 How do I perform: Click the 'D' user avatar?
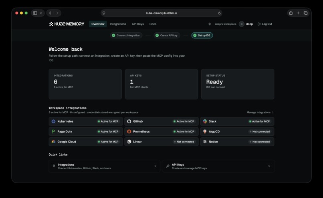pos(241,24)
